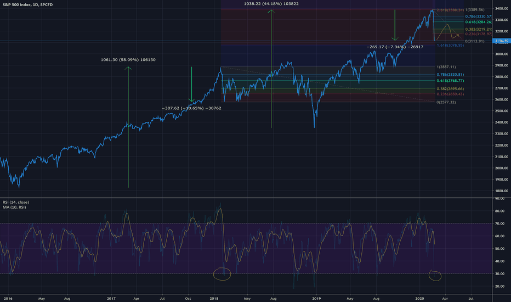511x302 pixels.
Task: Click 90.00 on the RSI scale
Action: [499, 199]
